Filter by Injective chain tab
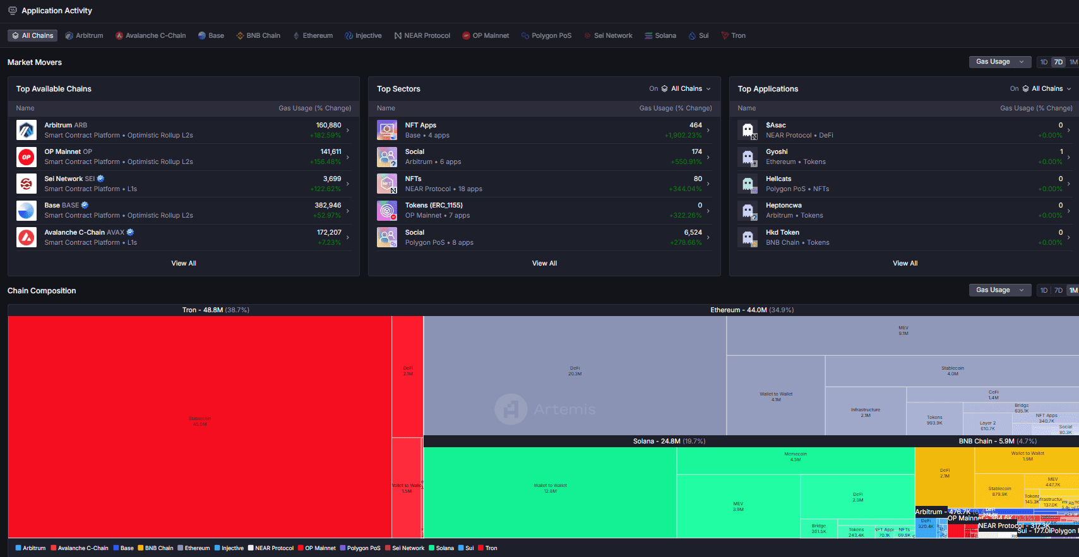1079x557 pixels. [x=363, y=35]
